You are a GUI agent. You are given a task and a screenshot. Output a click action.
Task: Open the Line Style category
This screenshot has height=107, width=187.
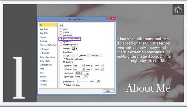click(x=44, y=33)
